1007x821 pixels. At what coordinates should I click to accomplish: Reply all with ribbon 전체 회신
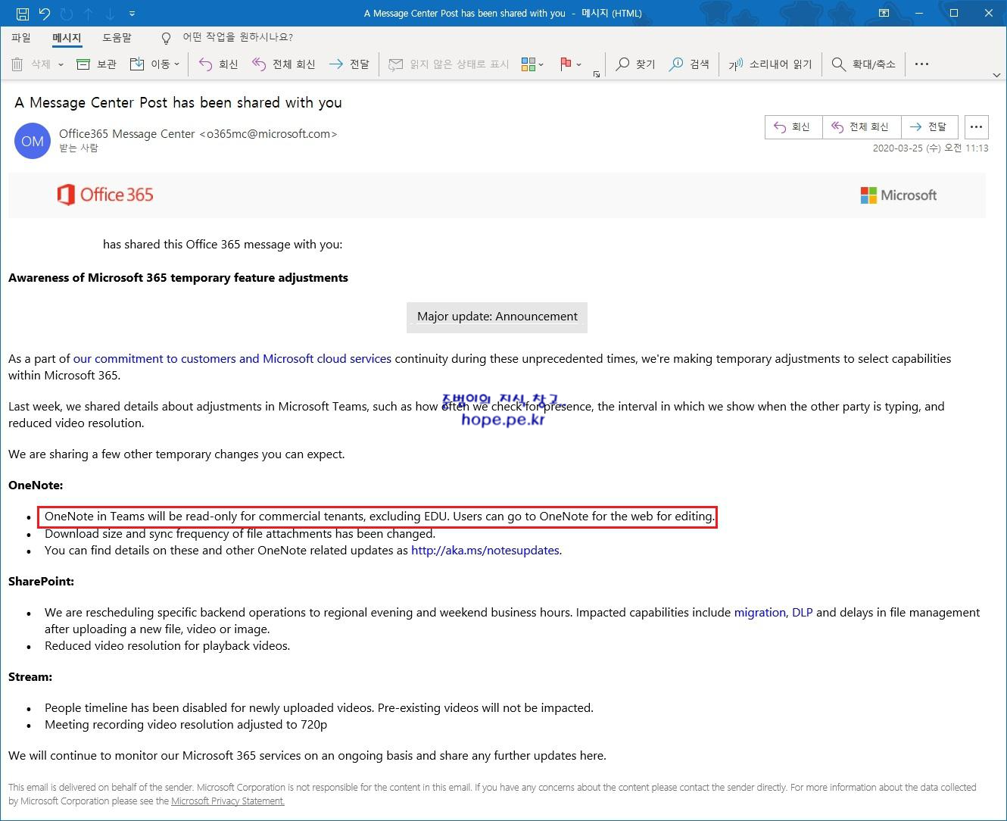[283, 64]
